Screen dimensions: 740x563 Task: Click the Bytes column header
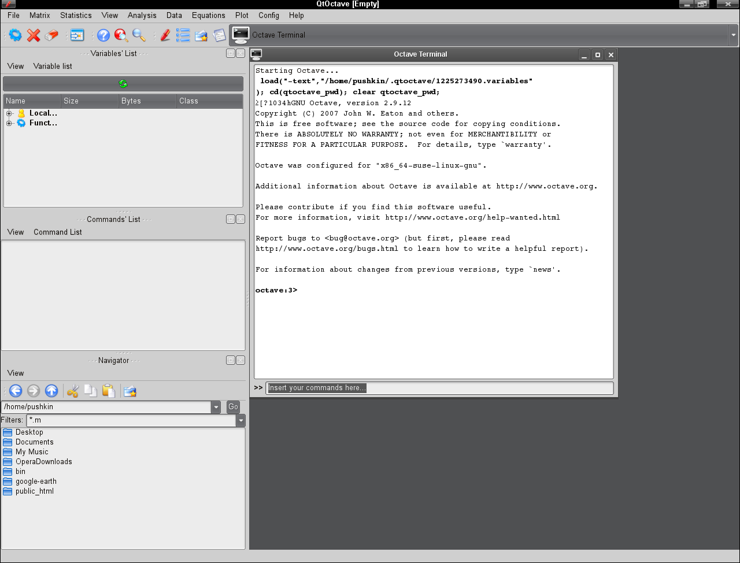click(x=147, y=101)
